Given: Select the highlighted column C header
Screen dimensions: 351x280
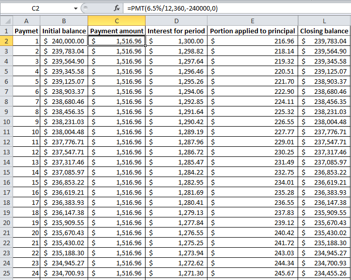Looking at the screenshot, I should [117, 21].
